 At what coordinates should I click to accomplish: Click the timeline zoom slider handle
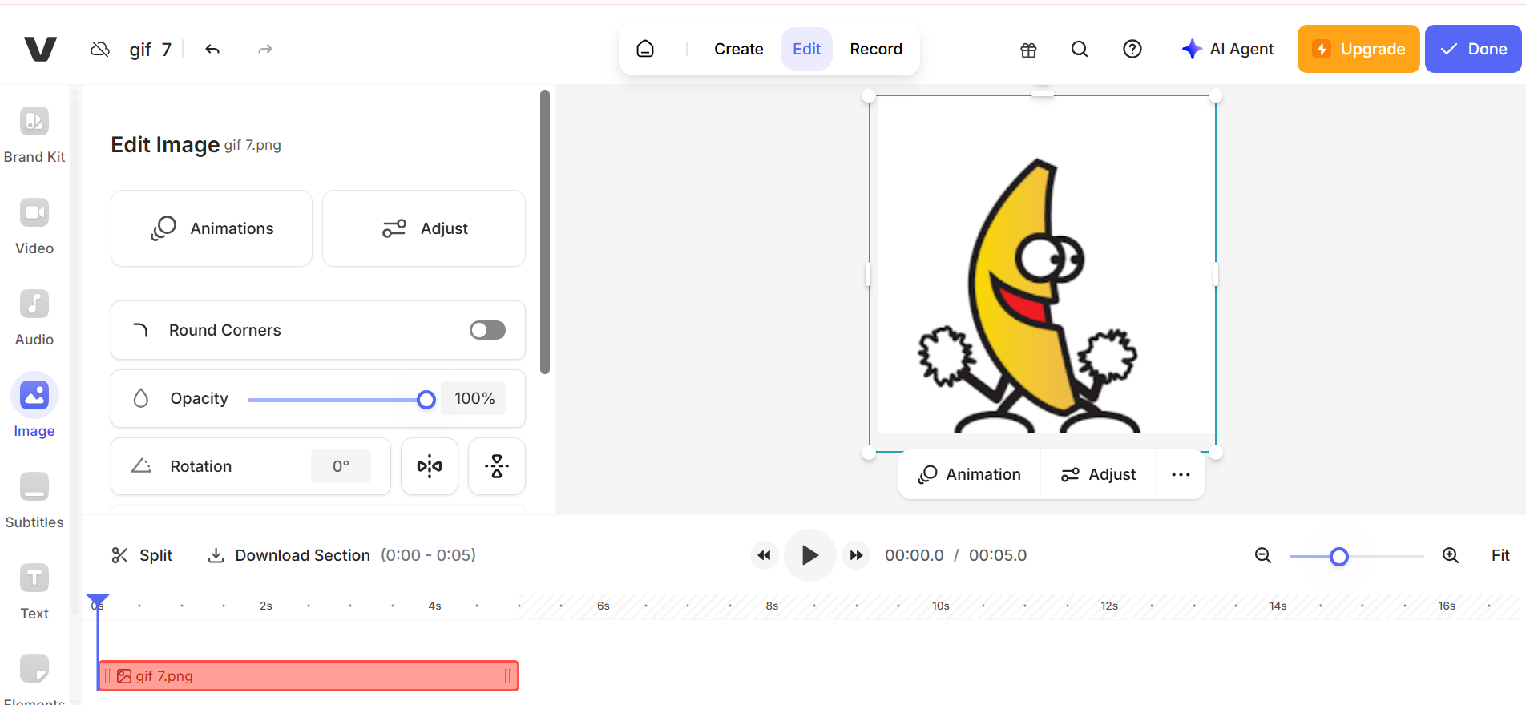pyautogui.click(x=1338, y=557)
